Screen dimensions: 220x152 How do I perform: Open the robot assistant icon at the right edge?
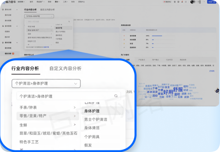[217, 91]
